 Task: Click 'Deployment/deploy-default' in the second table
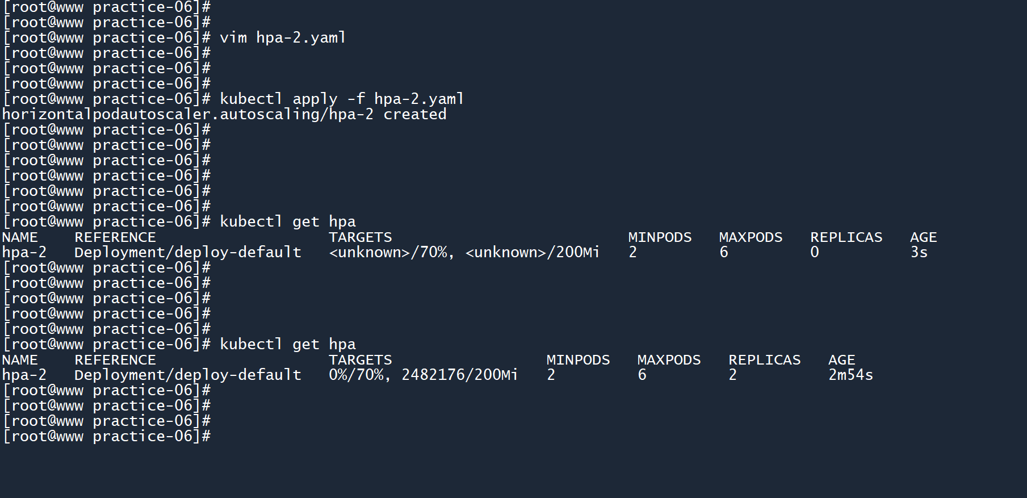[187, 375]
